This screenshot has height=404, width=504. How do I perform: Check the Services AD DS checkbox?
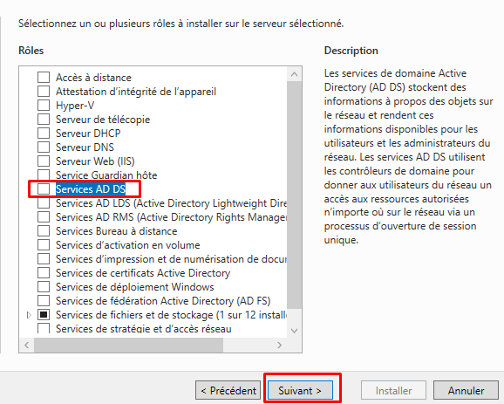point(44,189)
